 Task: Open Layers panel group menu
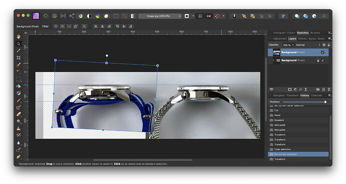tap(329, 38)
